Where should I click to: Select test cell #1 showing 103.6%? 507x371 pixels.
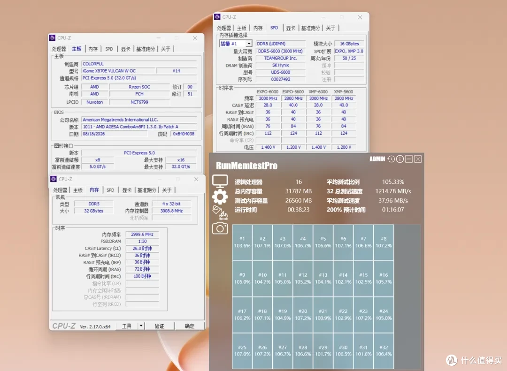242,242
